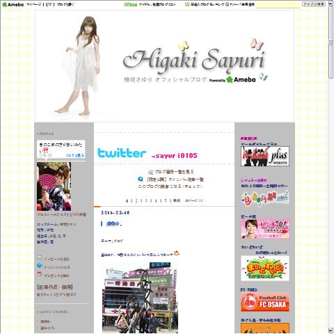Click the crown ranking icon in the top bar
Viewport: 334px width, 334px height.
pyautogui.click(x=187, y=4)
